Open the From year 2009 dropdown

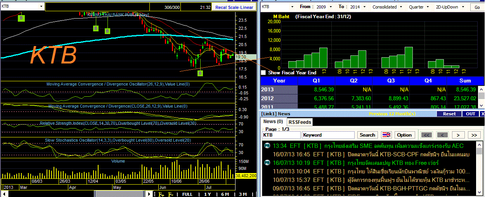pos(331,7)
